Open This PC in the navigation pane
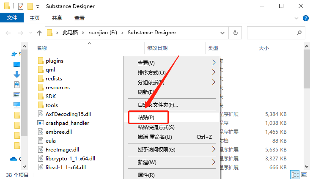Viewport: 310px width, 179px height. point(17,105)
